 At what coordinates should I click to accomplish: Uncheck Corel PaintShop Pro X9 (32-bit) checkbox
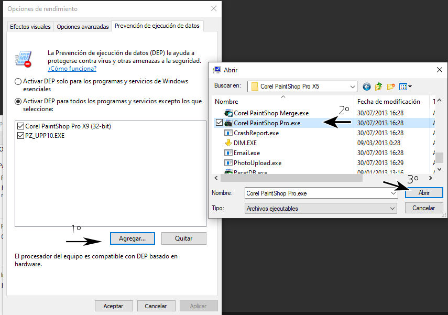[20, 126]
